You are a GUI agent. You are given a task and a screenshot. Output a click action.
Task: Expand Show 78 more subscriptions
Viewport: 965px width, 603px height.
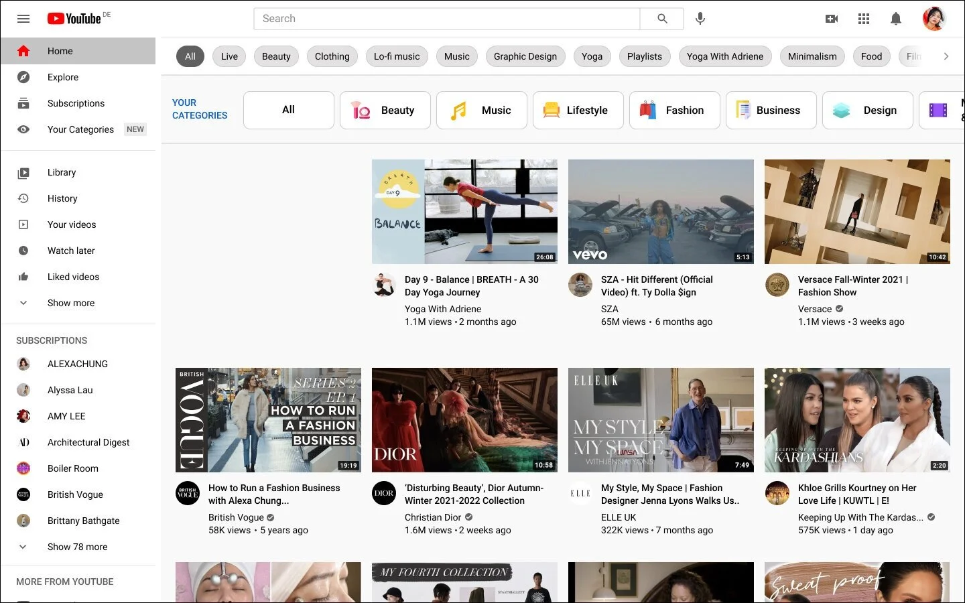[x=78, y=547]
